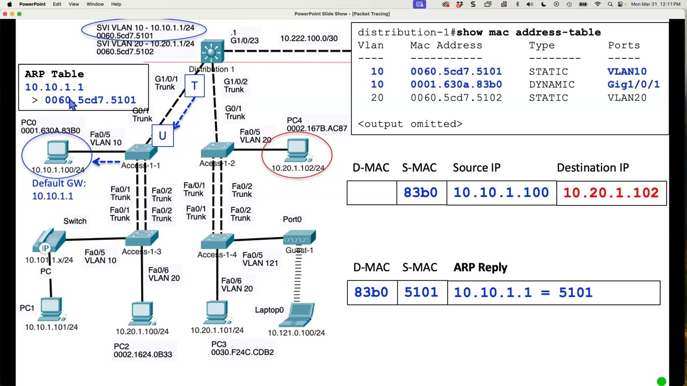Click the ARP Reply label
Screen dimensions: 687x386
point(480,268)
